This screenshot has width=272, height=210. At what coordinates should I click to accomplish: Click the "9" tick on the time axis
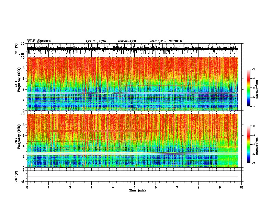tap(220, 187)
